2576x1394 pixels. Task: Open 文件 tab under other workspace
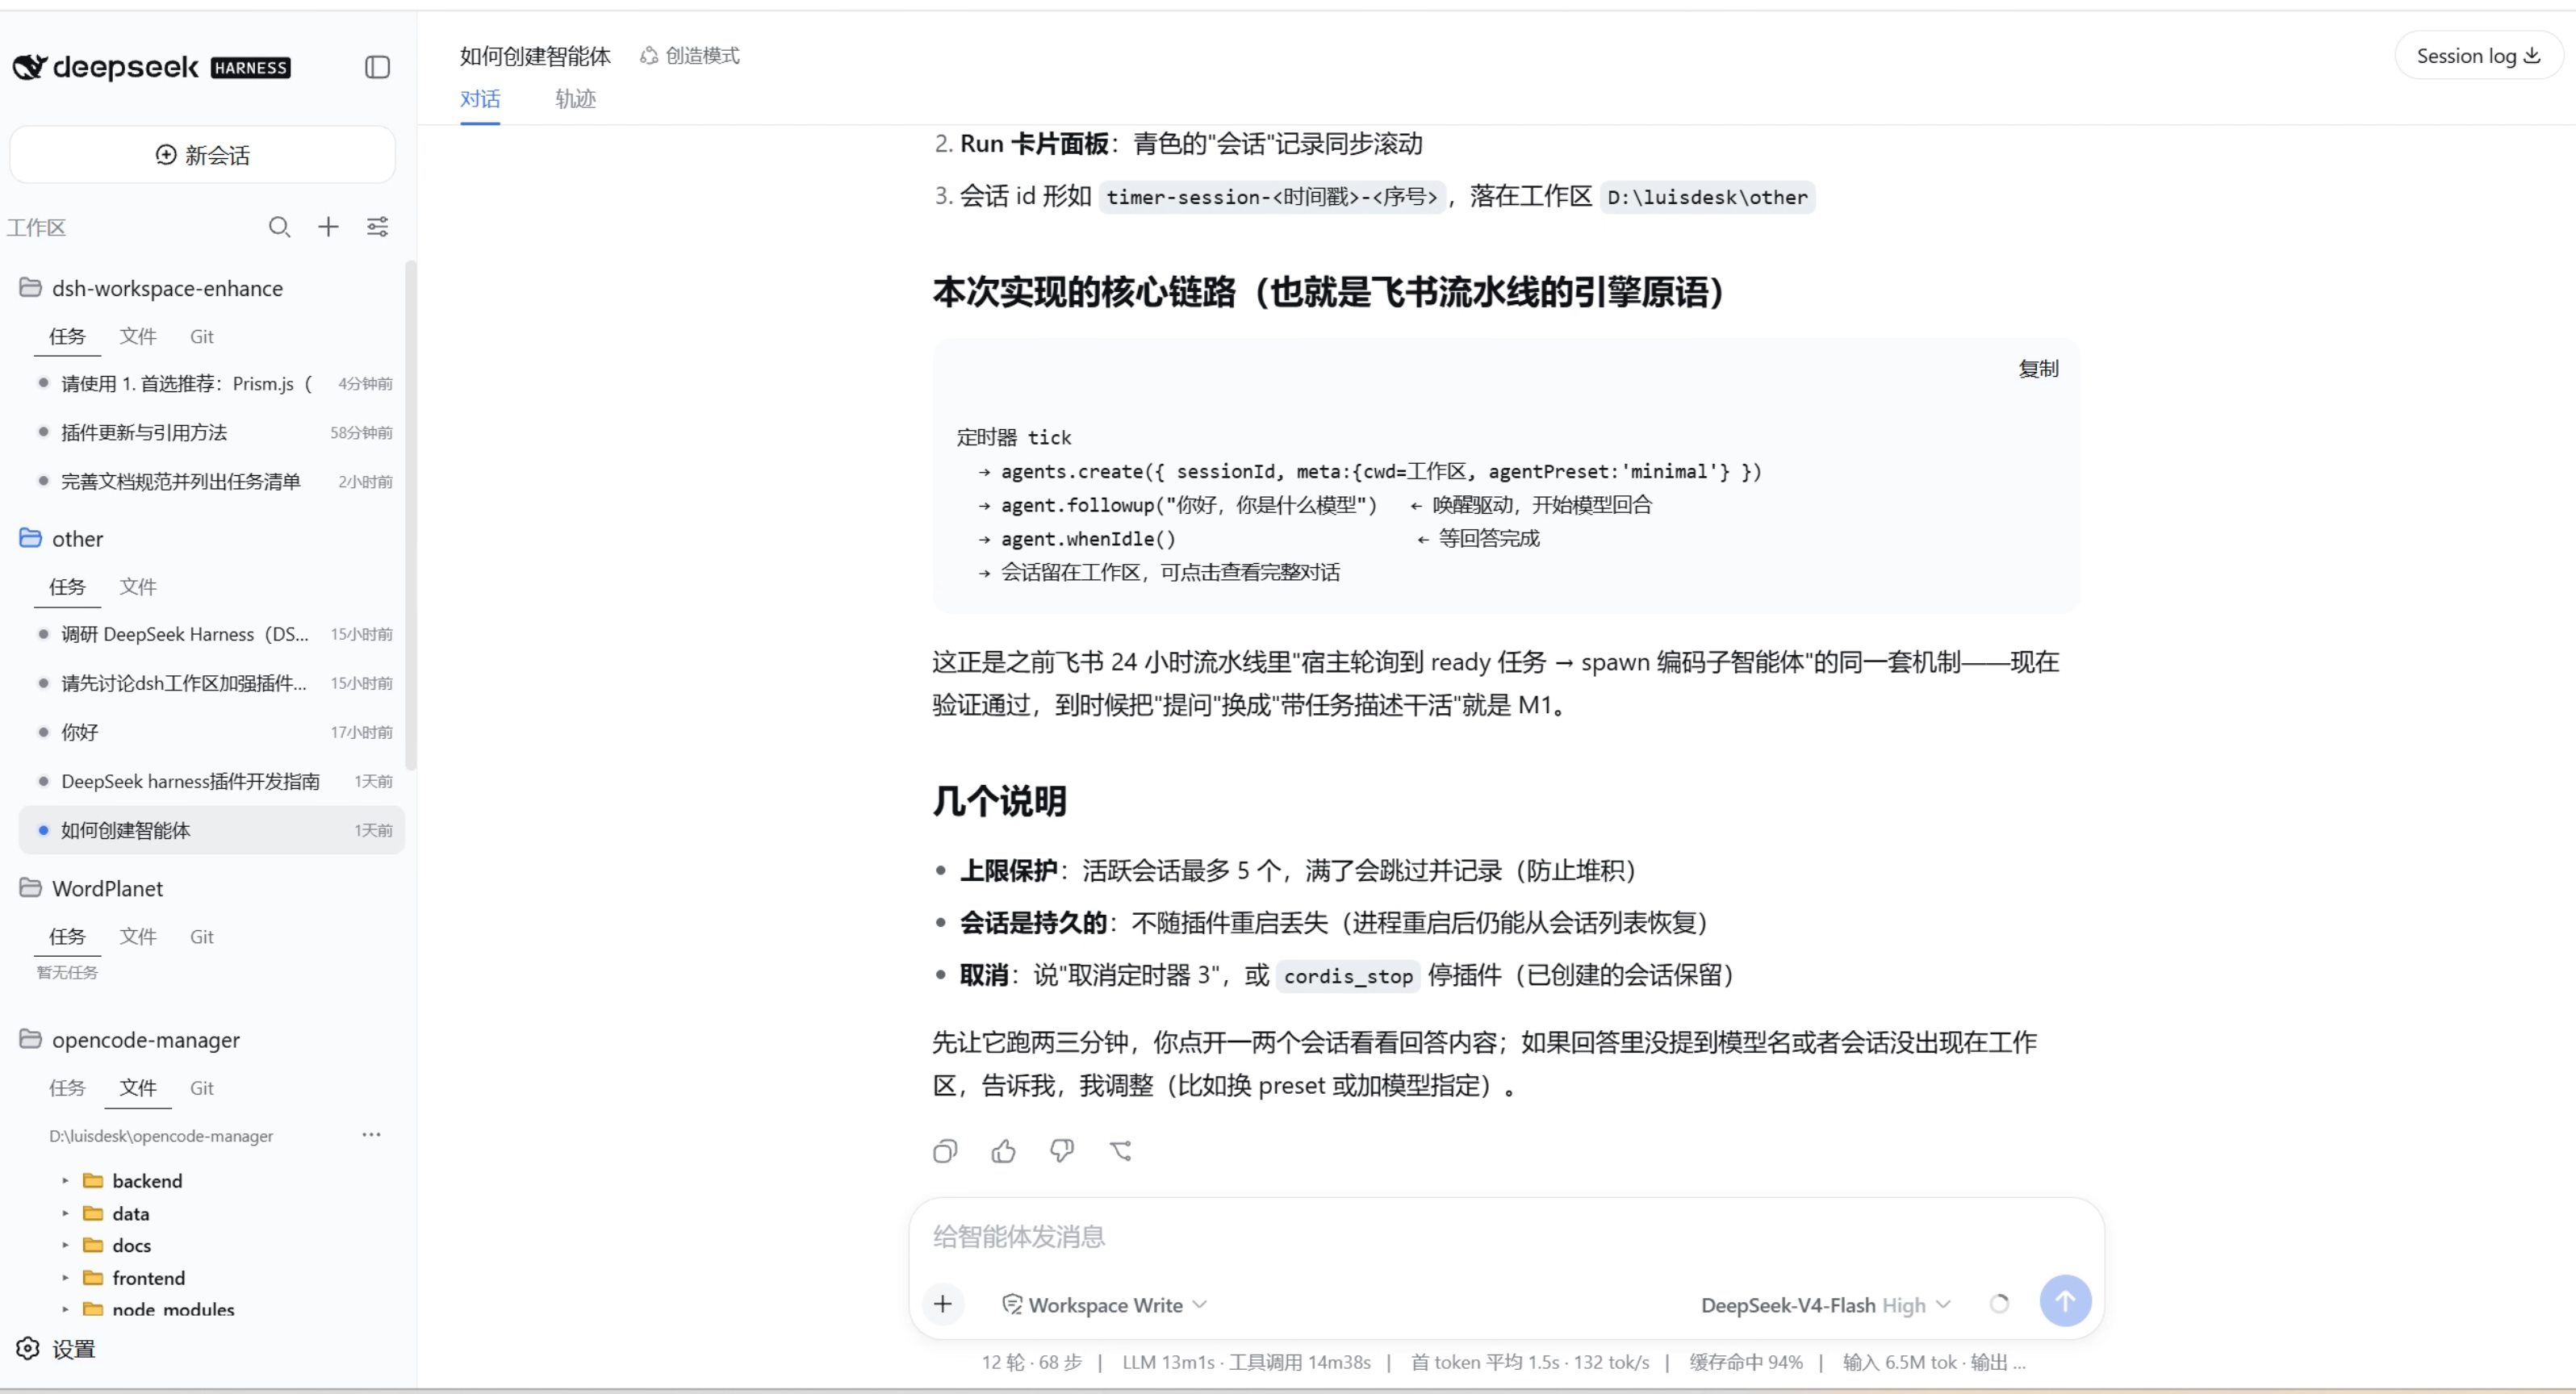pos(138,586)
